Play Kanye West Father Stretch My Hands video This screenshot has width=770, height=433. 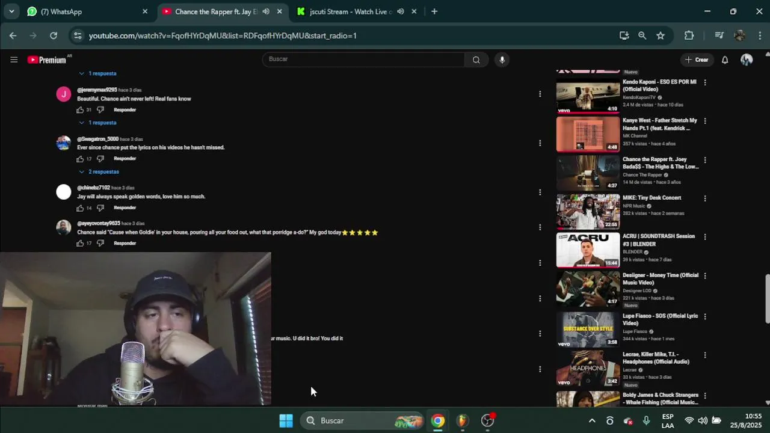tap(588, 134)
